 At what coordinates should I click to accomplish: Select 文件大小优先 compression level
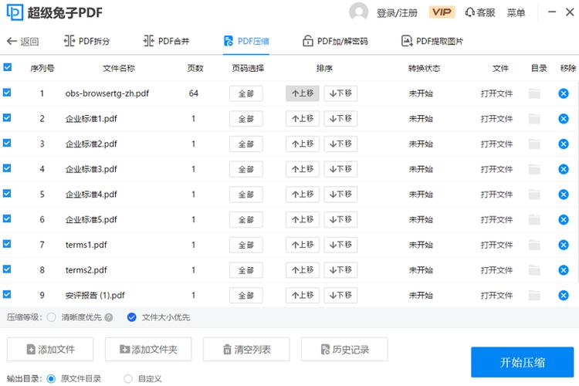click(x=131, y=317)
